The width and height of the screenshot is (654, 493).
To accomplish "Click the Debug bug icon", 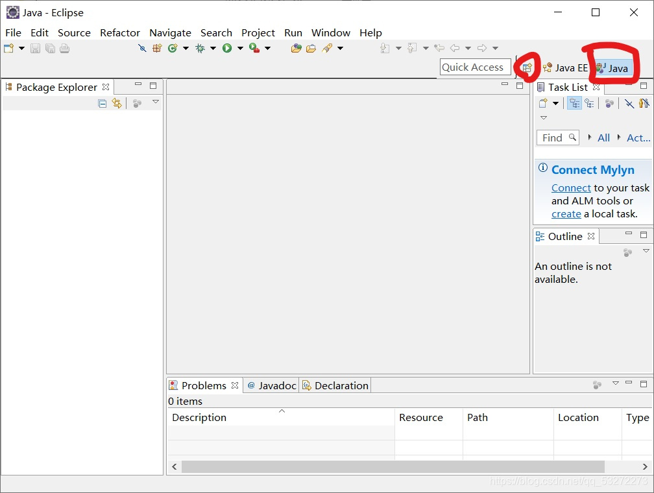I will tap(200, 49).
